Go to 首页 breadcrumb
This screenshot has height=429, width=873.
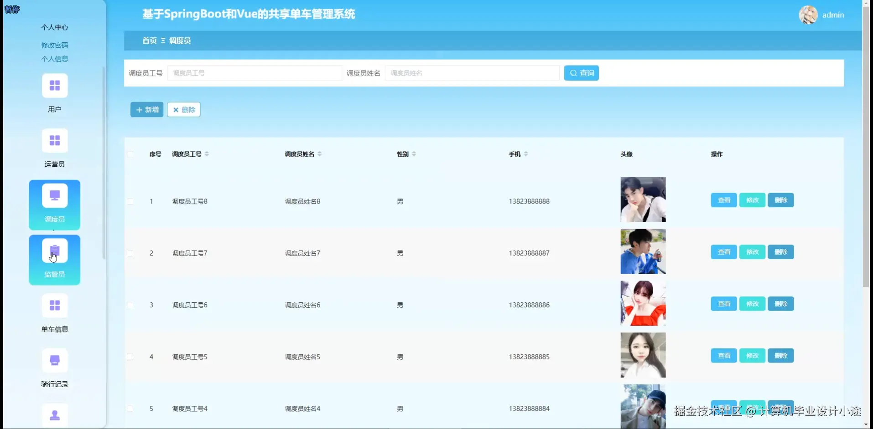[x=150, y=41]
